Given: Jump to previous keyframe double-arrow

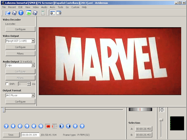Looking at the screenshot, I should 34,126.
